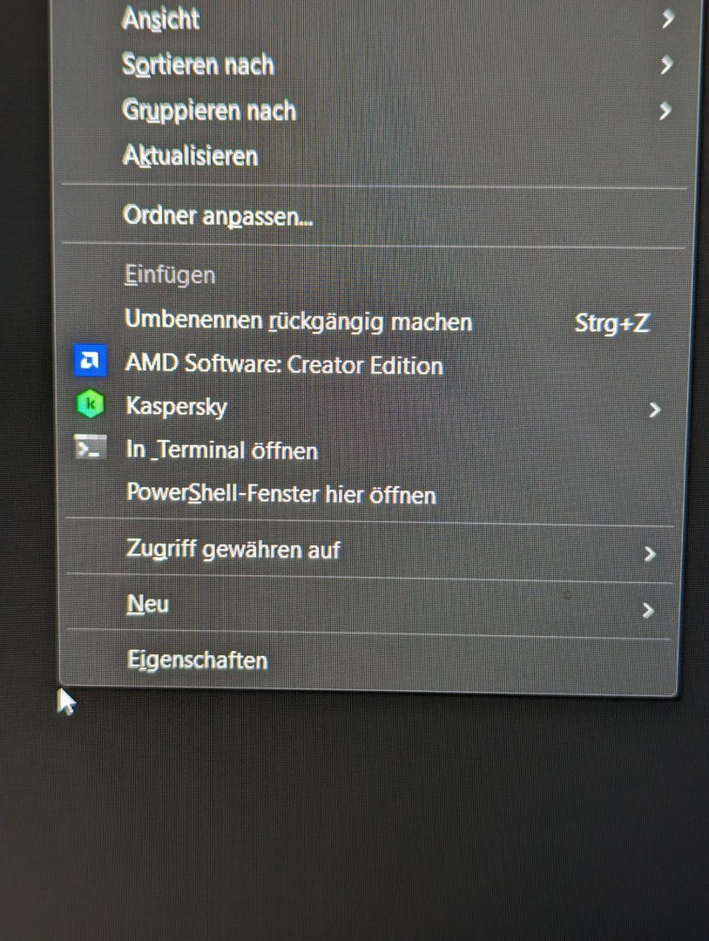Expand the Zugriff gewähren auf chevron
The height and width of the screenshot is (941, 709).
pos(649,554)
